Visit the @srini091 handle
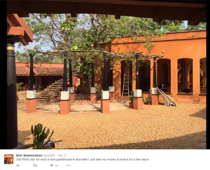Image resolution: width=210 pixels, height=170 pixels. [49, 155]
